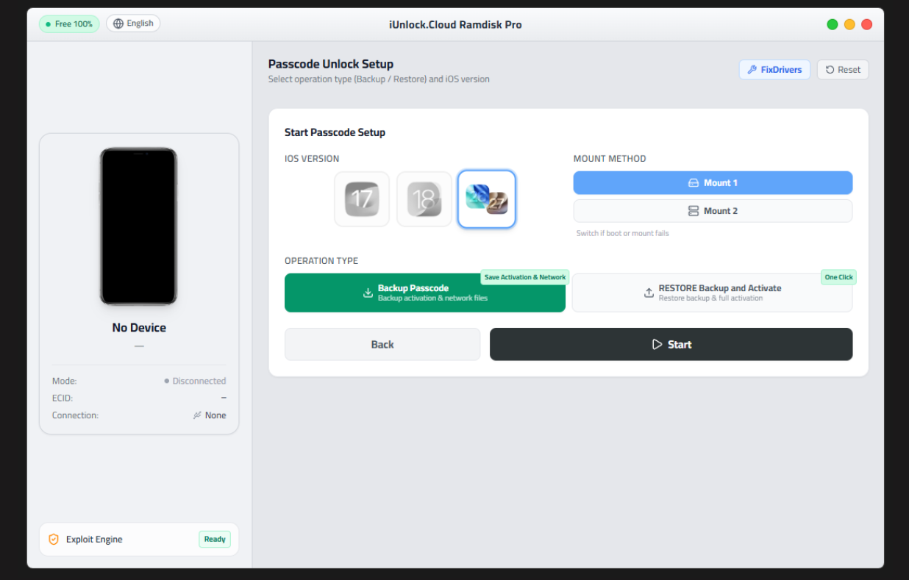This screenshot has height=580, width=909.
Task: Click the iPhone device image
Action: (x=139, y=226)
